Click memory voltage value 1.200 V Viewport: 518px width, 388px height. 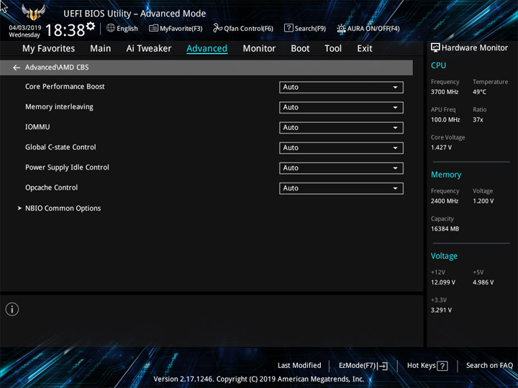click(483, 201)
